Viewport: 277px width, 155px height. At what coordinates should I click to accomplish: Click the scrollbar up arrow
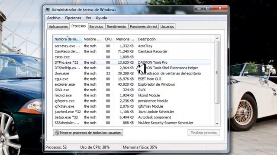tap(217, 38)
